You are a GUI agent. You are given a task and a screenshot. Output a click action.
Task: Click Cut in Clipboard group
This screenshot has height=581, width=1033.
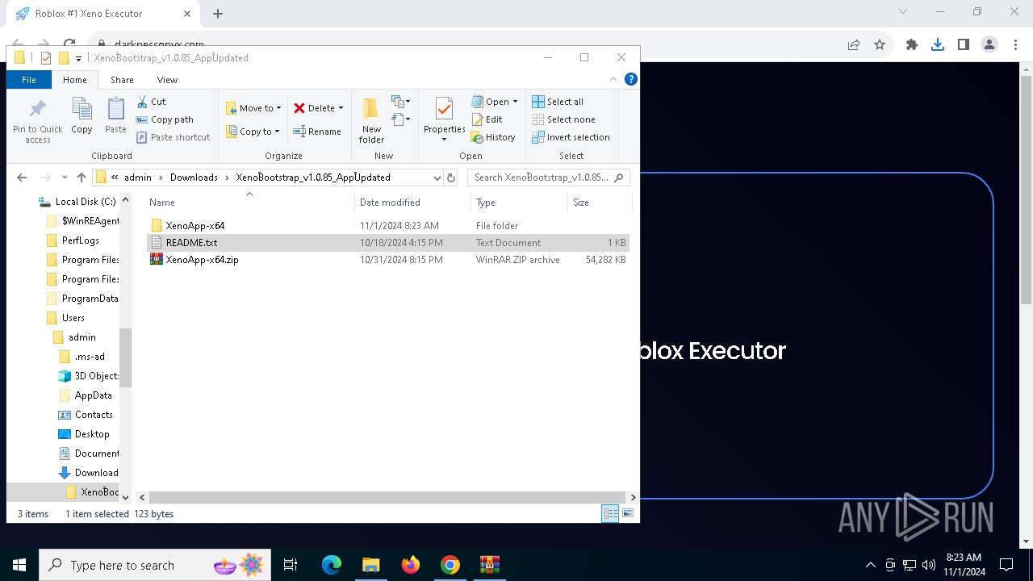point(151,102)
